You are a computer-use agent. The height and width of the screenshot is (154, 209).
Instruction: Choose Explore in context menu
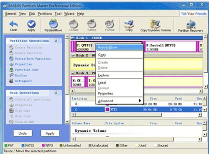(x=120, y=75)
